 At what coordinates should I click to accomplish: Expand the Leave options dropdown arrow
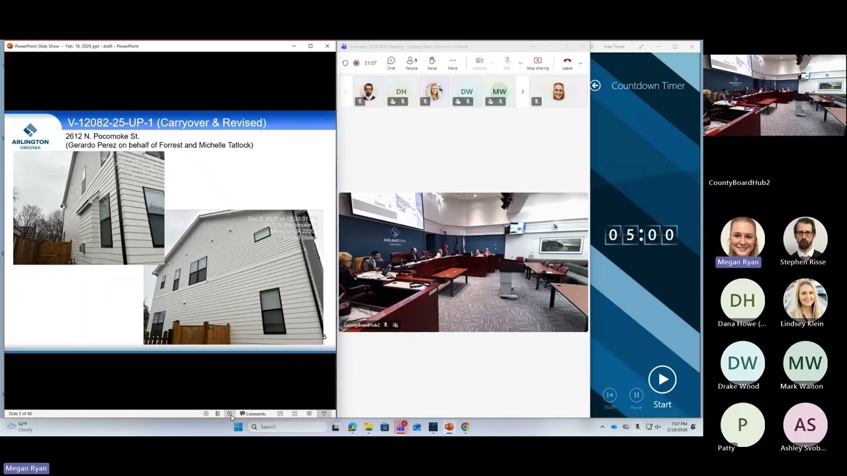[580, 63]
